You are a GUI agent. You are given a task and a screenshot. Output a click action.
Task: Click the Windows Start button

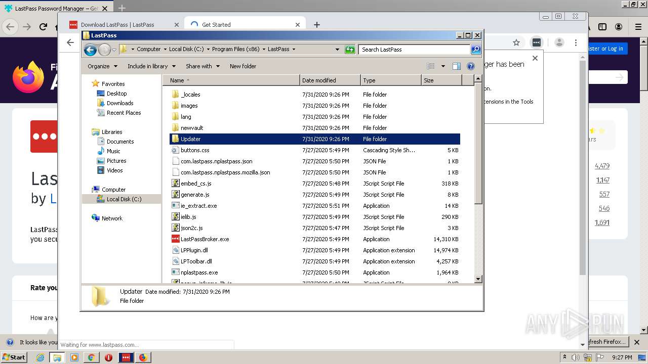(x=14, y=357)
